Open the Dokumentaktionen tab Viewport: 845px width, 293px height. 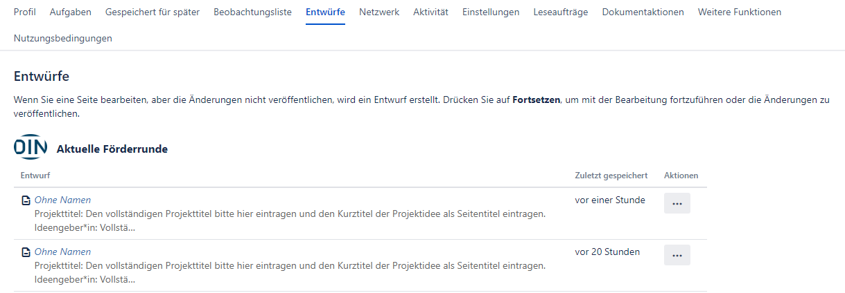(643, 12)
